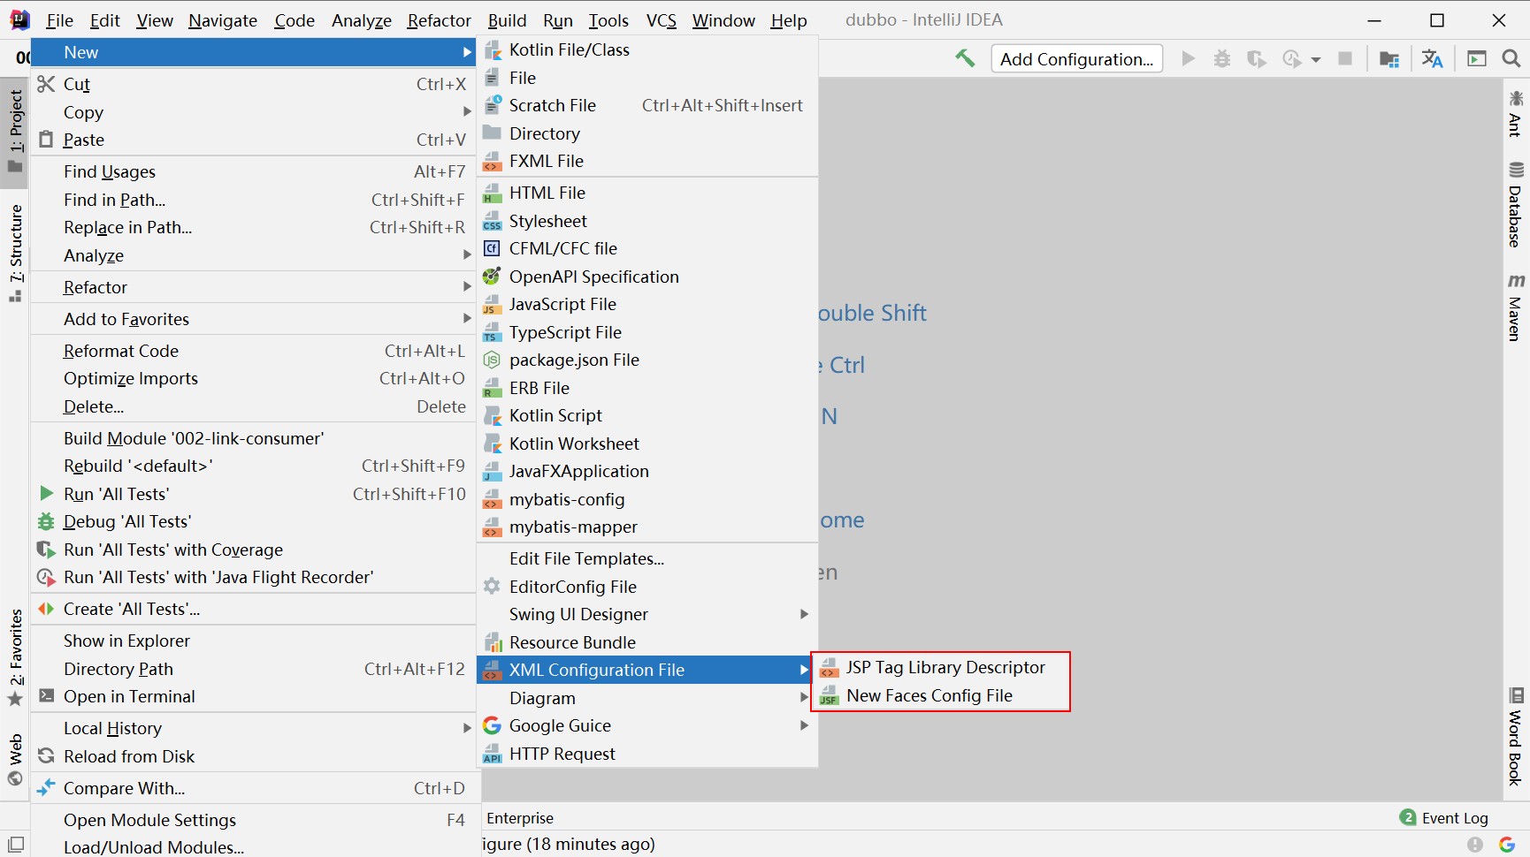
Task: Choose Edit File Templates option
Action: [587, 557]
